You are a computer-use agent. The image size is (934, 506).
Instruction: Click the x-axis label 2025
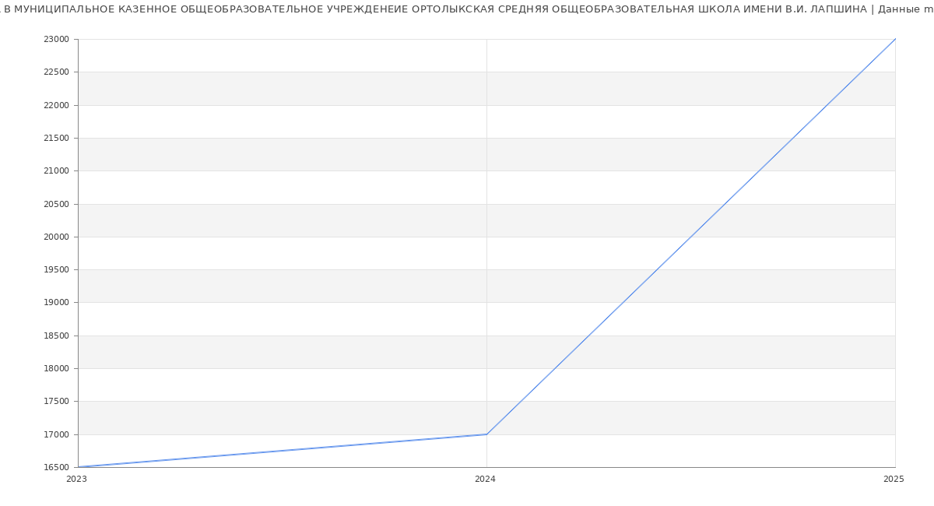coord(894,479)
